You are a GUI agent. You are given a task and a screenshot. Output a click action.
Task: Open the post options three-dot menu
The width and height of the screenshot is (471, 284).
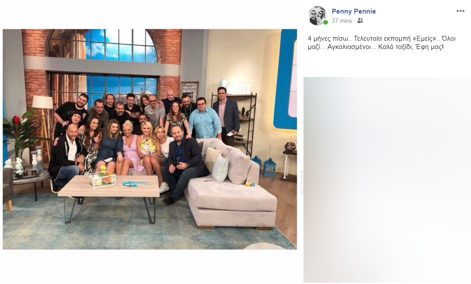coord(460,11)
